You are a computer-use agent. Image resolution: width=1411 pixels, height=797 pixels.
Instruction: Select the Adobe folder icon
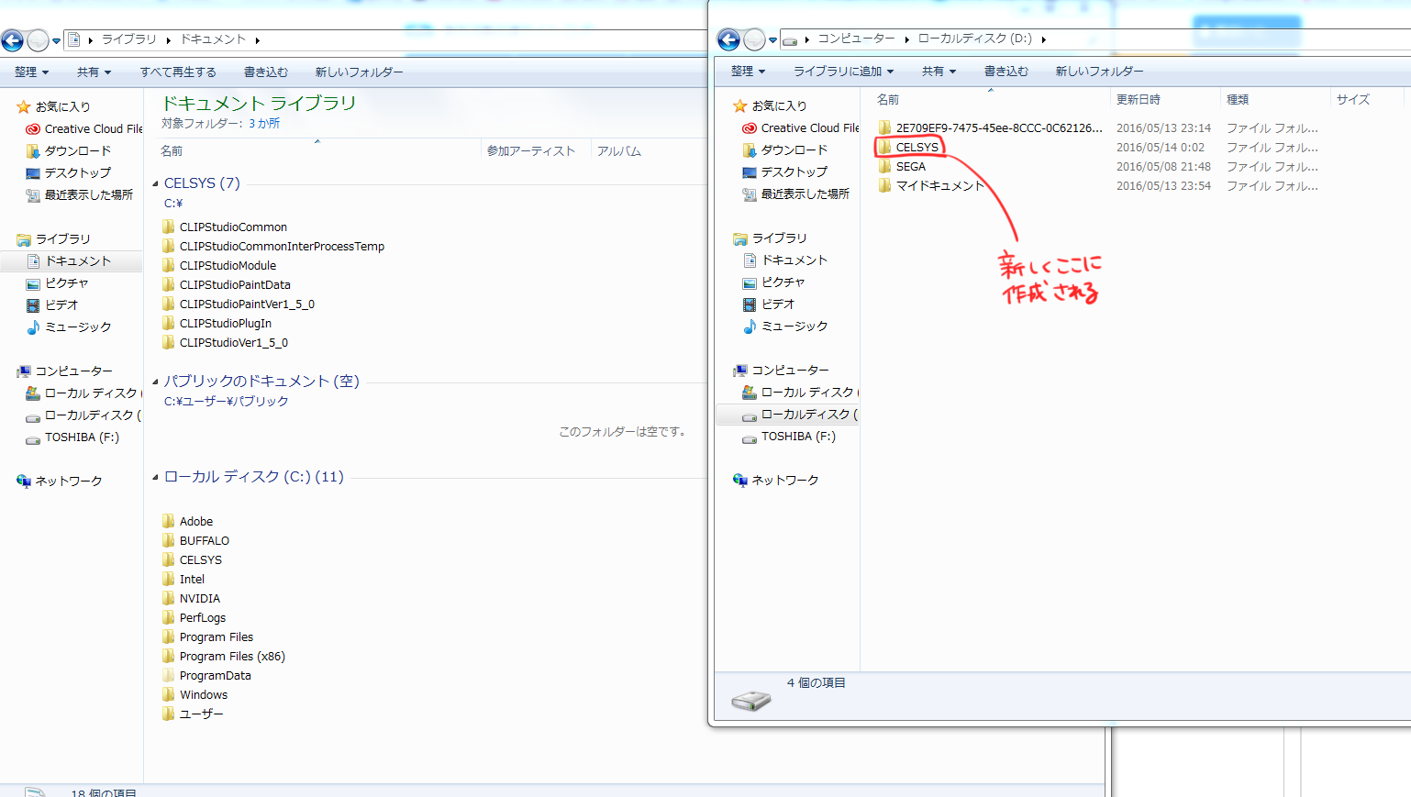click(x=169, y=521)
